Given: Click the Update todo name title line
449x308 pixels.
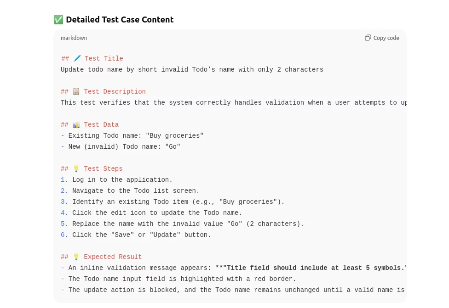Looking at the screenshot, I should [192, 70].
